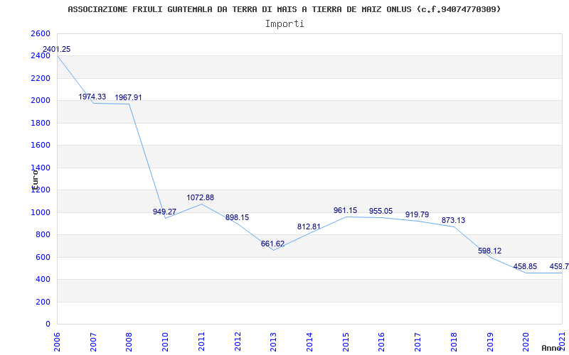This screenshot has width=569, height=355.
Task: Click y-axis value 2000
Action: pyautogui.click(x=41, y=101)
